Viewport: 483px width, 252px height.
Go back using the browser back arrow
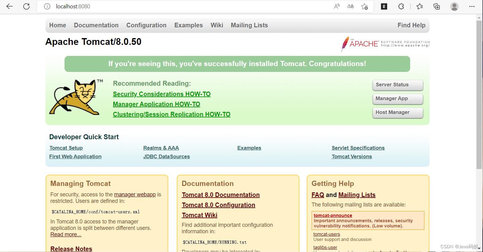pyautogui.click(x=10, y=6)
